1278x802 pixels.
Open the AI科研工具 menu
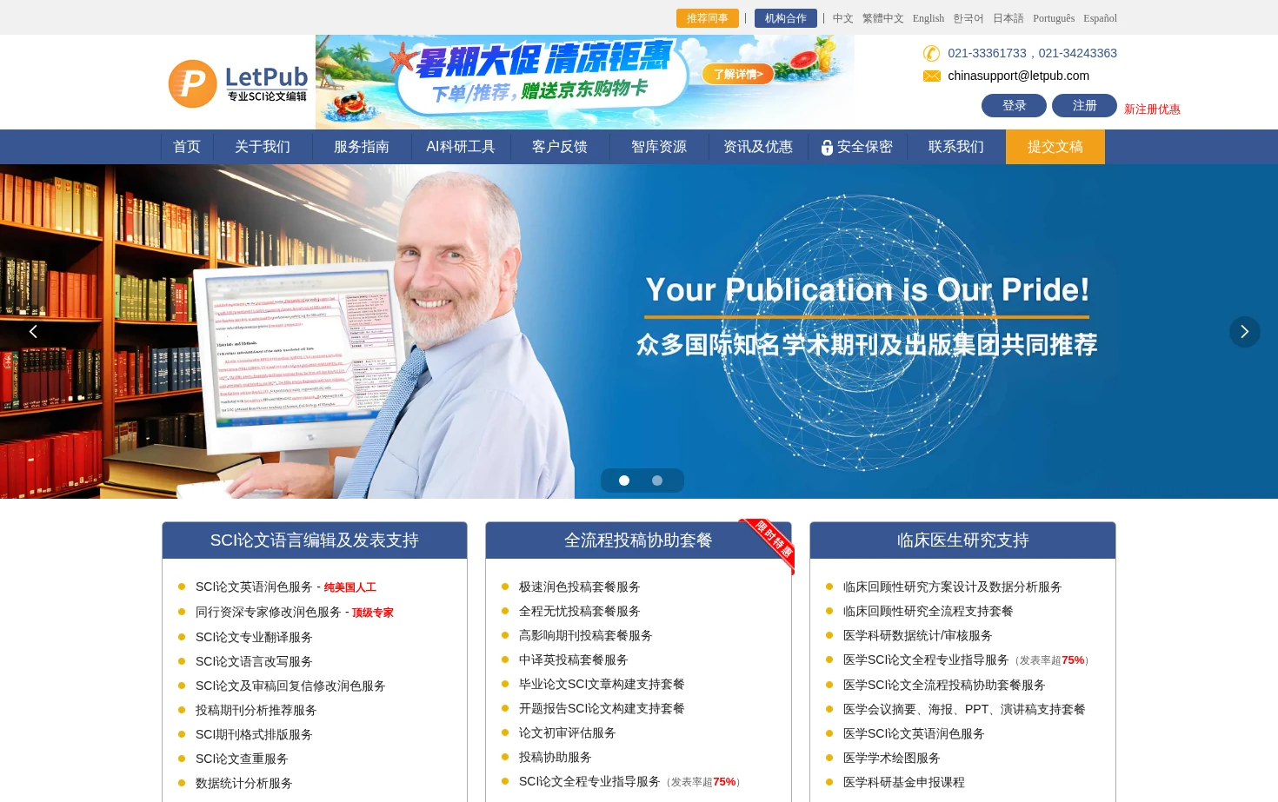coord(461,147)
